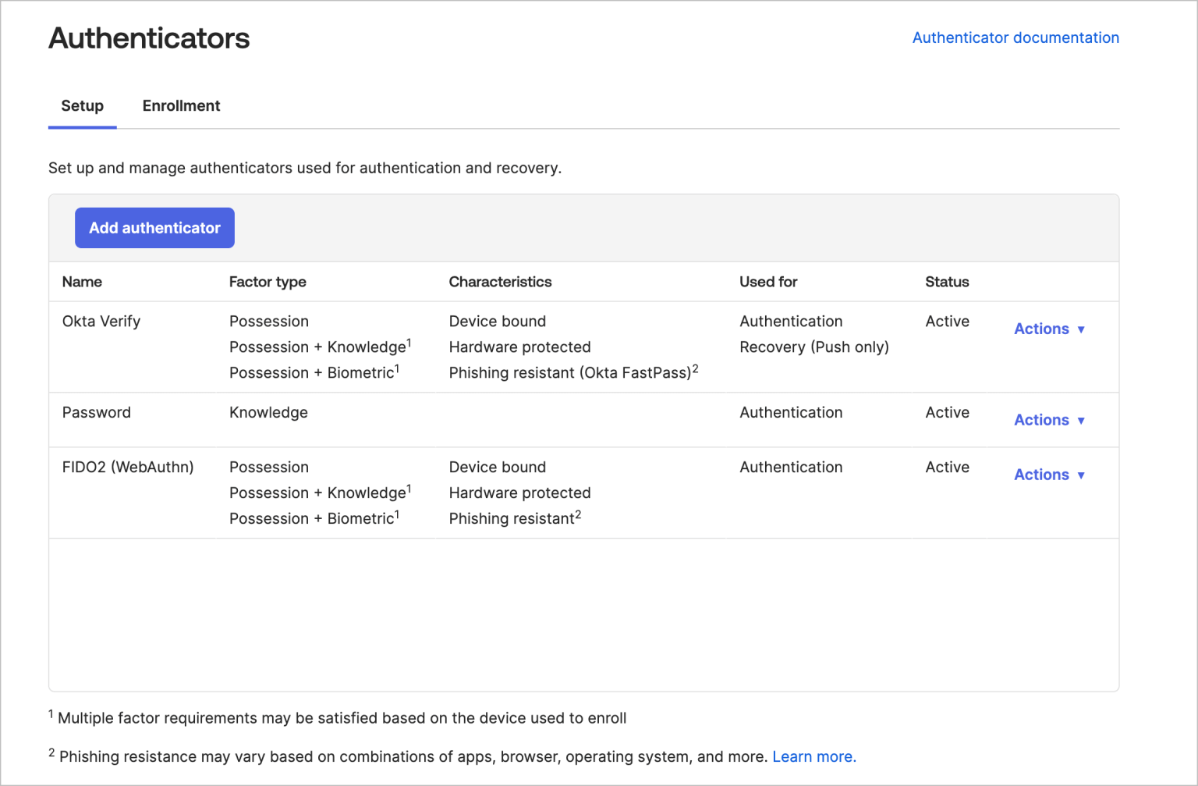Switch to the Enrollment tab

point(181,105)
